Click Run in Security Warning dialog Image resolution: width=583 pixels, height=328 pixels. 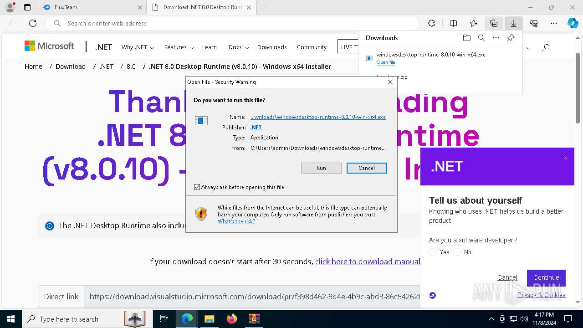pos(321,168)
